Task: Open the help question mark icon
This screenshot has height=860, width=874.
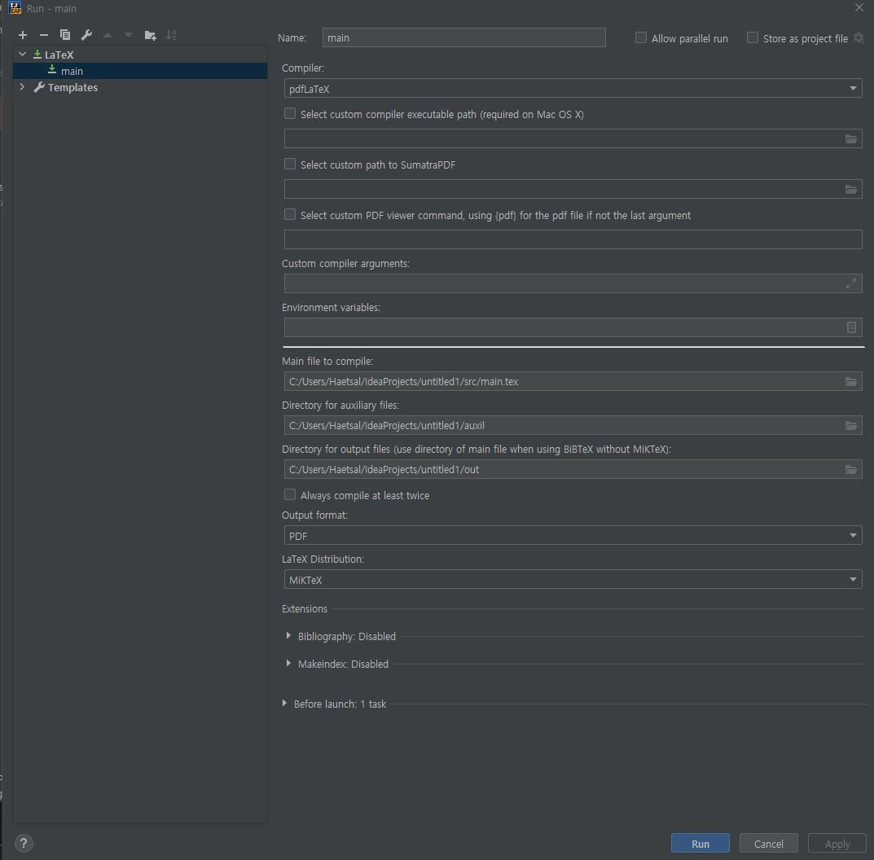Action: (23, 843)
